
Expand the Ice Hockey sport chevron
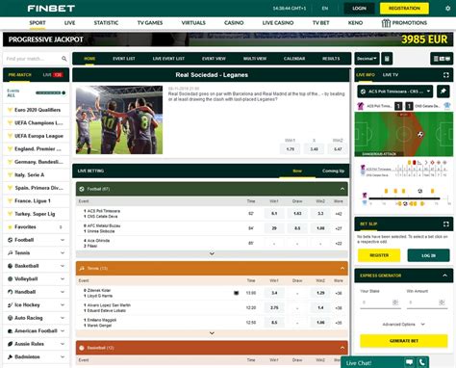point(63,305)
